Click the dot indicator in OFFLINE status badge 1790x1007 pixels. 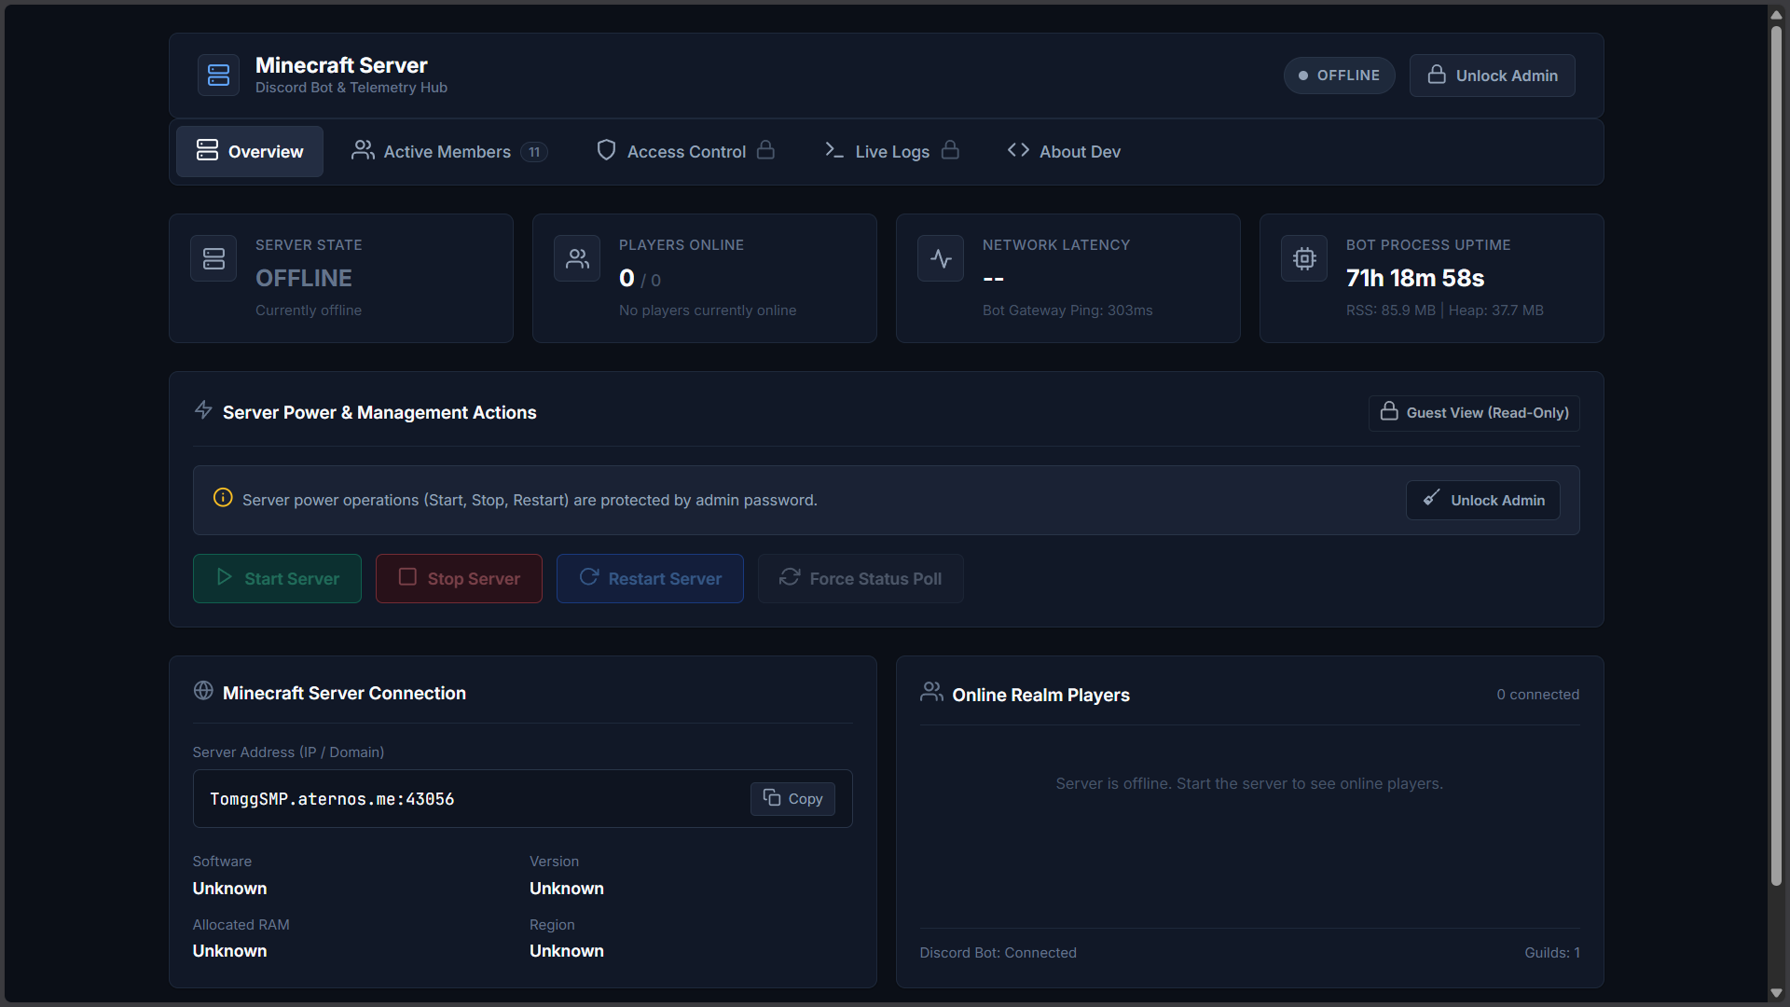click(1303, 76)
